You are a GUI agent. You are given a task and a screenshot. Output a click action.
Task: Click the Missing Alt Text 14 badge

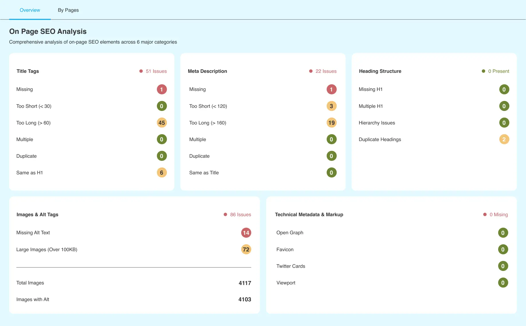[x=246, y=233]
